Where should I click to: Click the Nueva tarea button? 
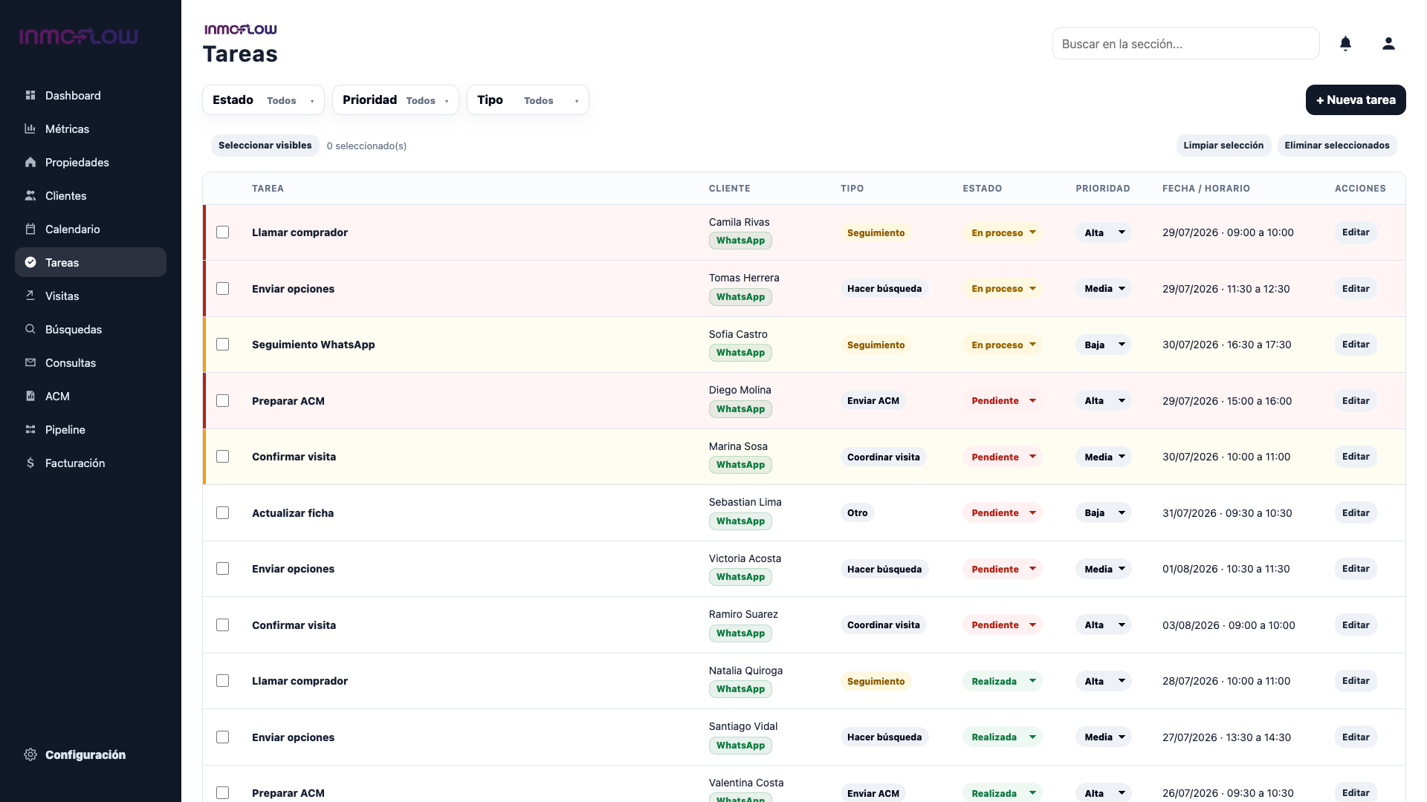pyautogui.click(x=1356, y=100)
